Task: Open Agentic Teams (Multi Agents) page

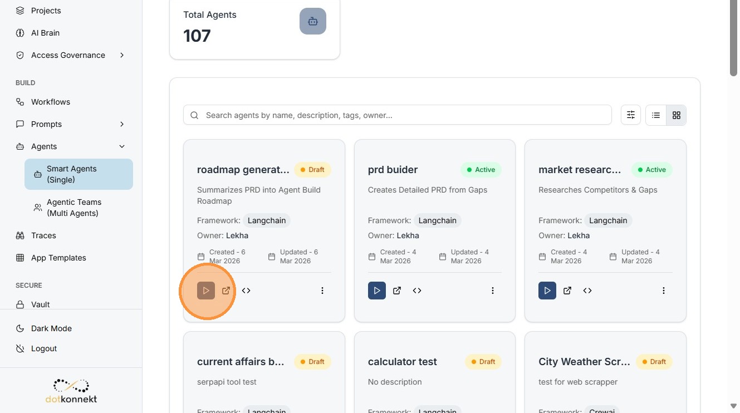Action: (x=73, y=208)
